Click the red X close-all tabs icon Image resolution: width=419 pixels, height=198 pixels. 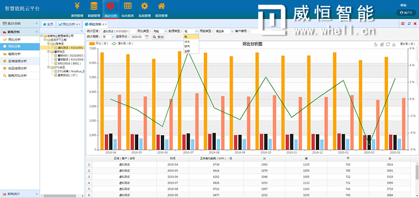point(415,24)
